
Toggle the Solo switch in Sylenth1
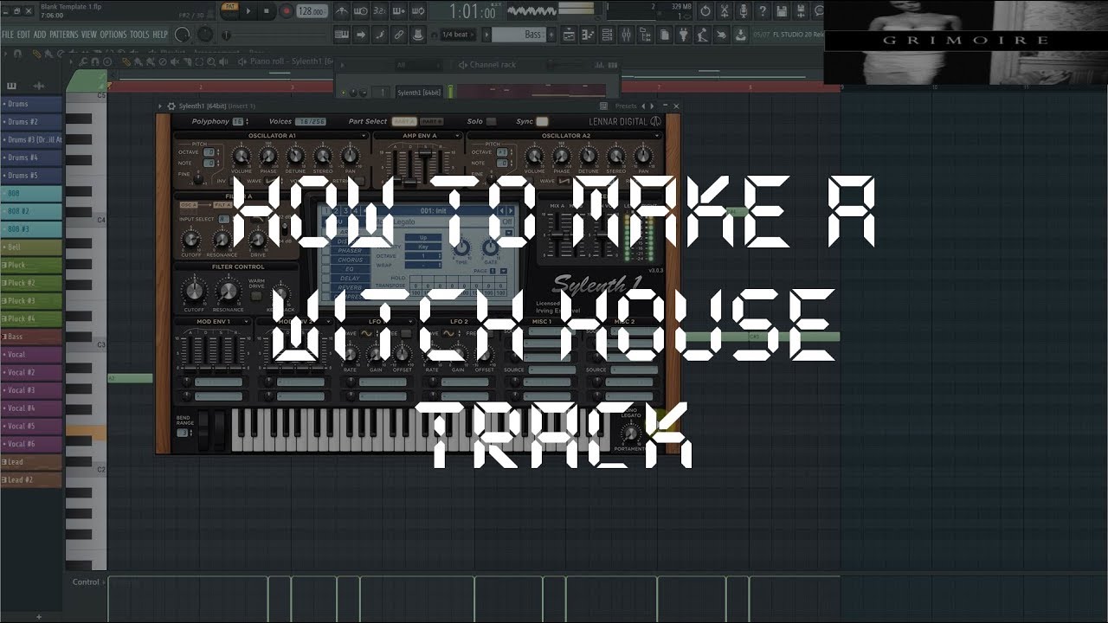tap(491, 121)
